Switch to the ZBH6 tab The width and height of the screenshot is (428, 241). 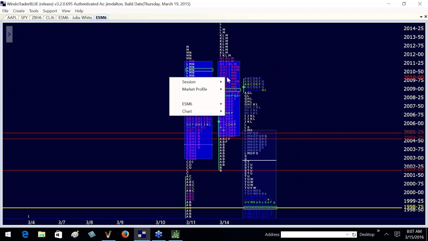click(x=37, y=17)
